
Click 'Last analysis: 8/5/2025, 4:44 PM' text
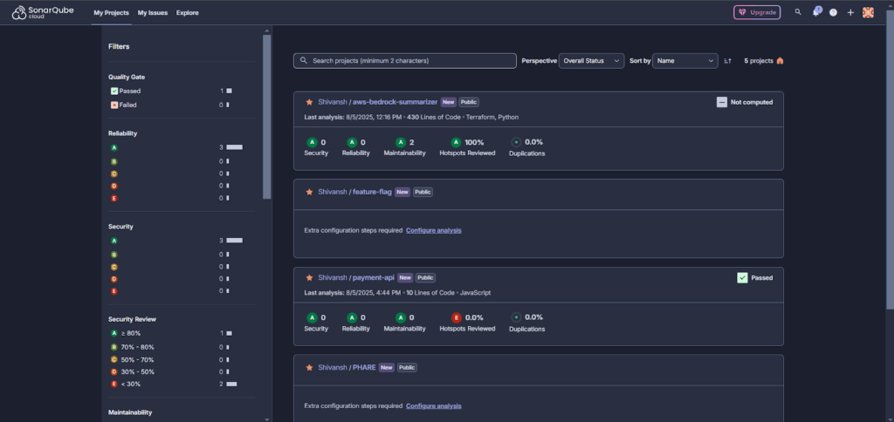coord(353,293)
